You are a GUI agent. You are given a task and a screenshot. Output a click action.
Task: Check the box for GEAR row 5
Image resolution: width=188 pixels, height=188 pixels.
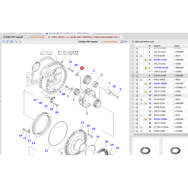133,64
